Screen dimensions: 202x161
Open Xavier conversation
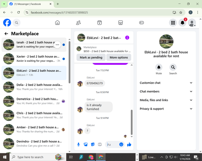click(x=34, y=59)
